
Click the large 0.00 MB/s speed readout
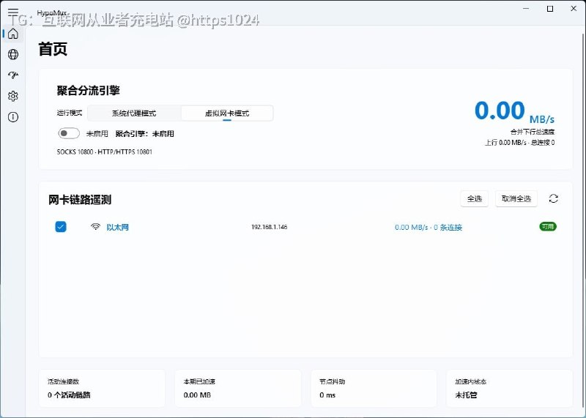tap(514, 111)
